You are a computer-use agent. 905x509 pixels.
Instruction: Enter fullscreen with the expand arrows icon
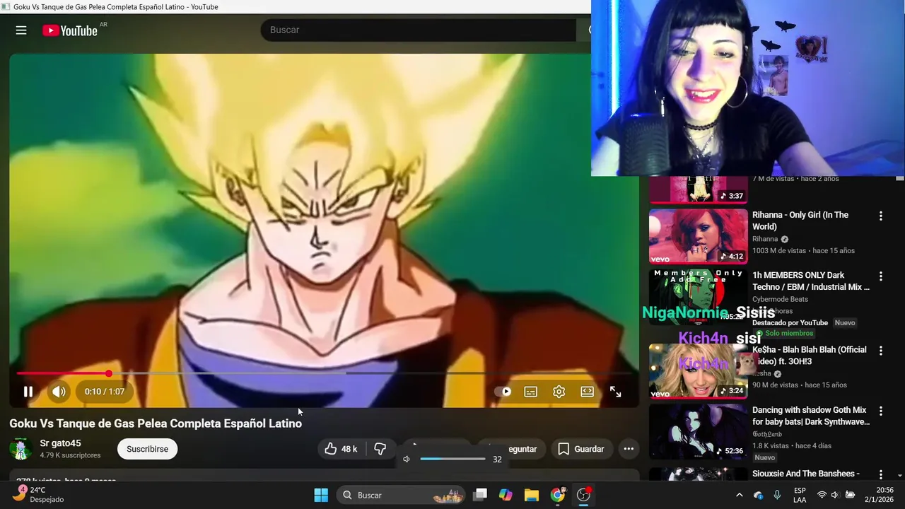[615, 392]
